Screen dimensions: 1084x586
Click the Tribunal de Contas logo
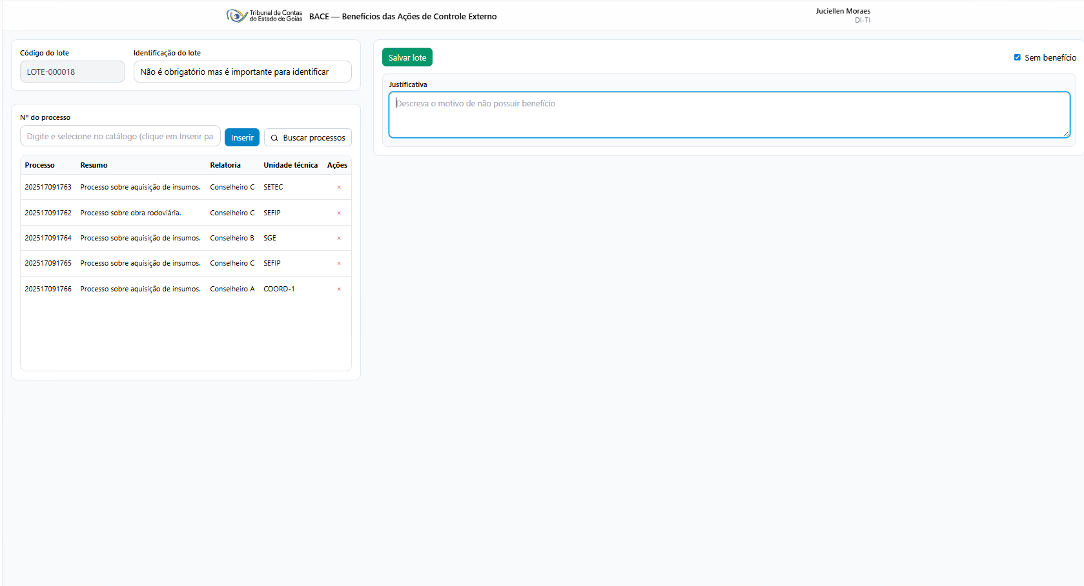264,16
